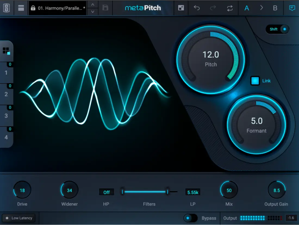This screenshot has height=225, width=299.
Task: Click the resize window icon
Action: 181,8
